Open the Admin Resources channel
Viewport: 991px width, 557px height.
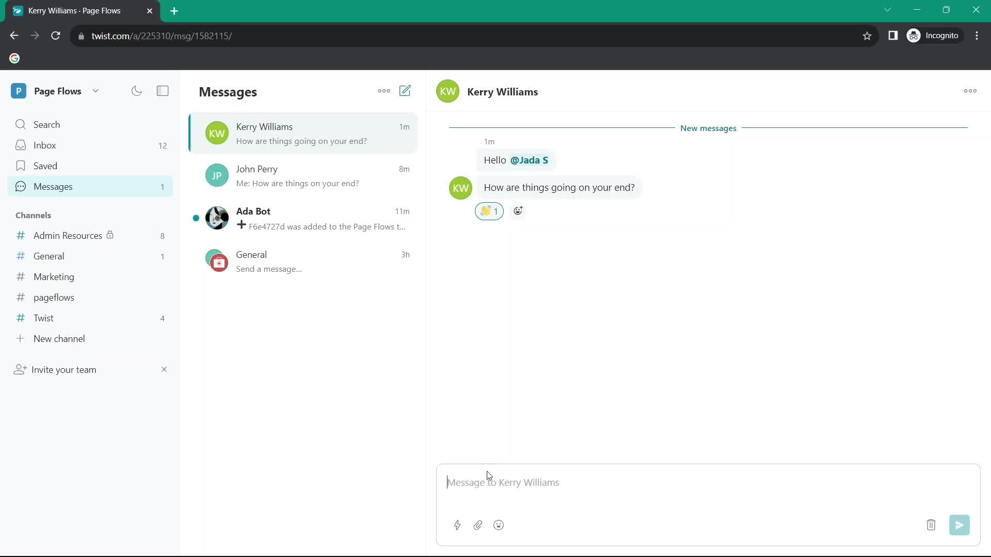[90, 236]
